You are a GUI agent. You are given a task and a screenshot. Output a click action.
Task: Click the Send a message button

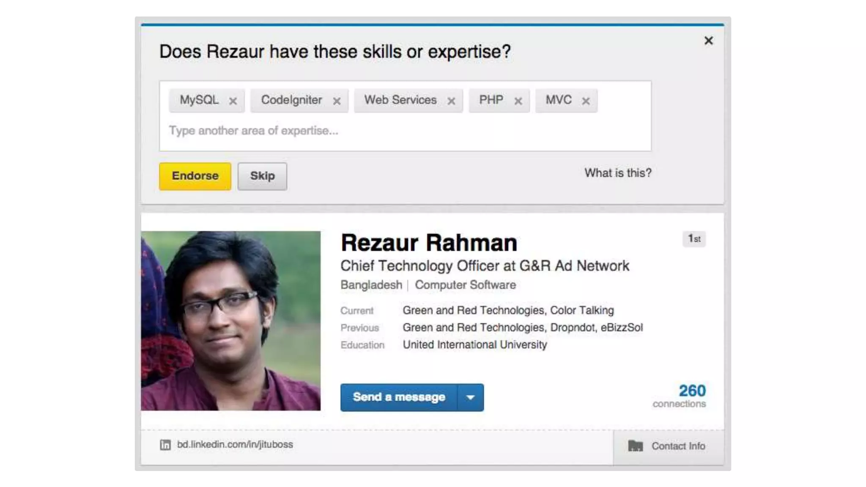pos(399,397)
